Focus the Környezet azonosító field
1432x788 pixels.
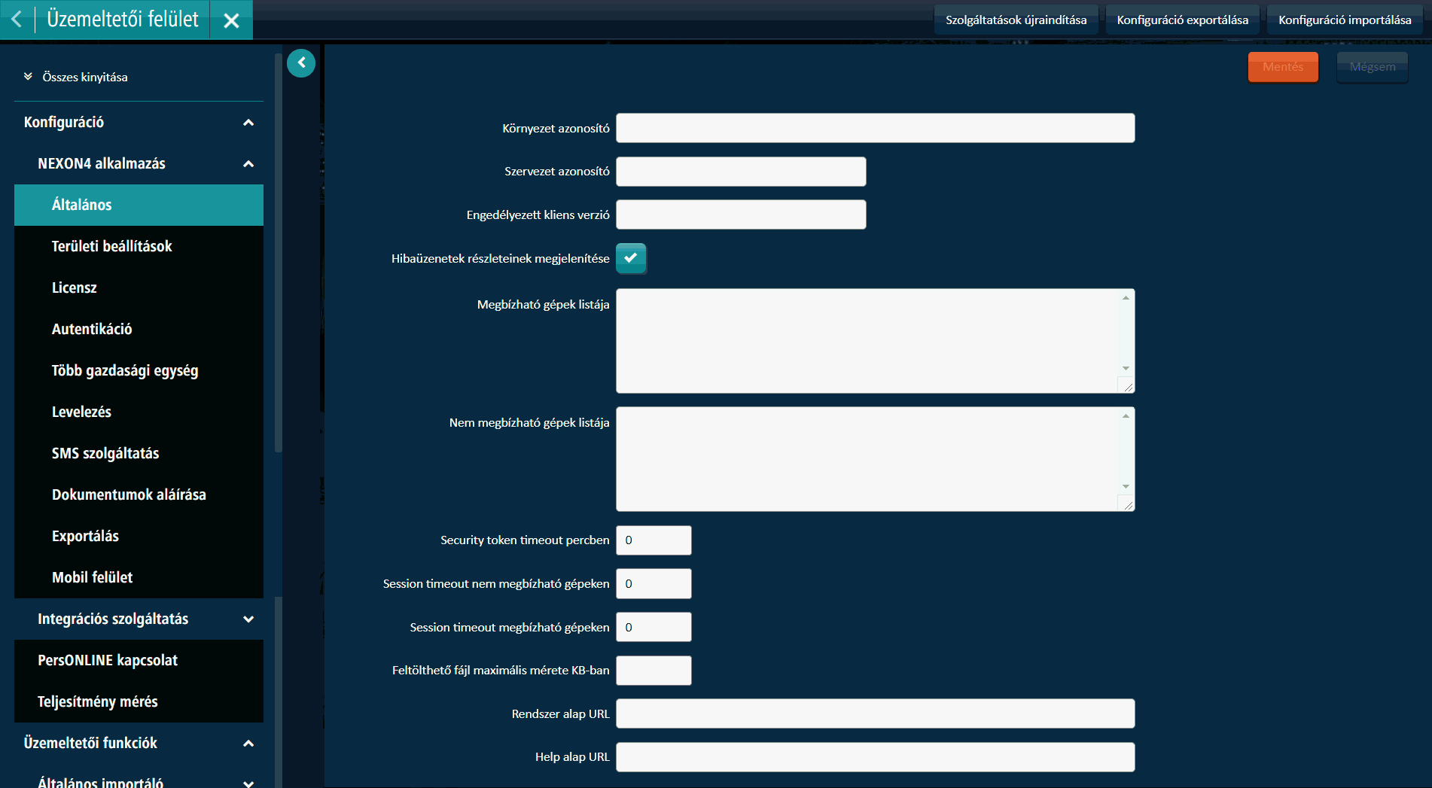pyautogui.click(x=875, y=128)
